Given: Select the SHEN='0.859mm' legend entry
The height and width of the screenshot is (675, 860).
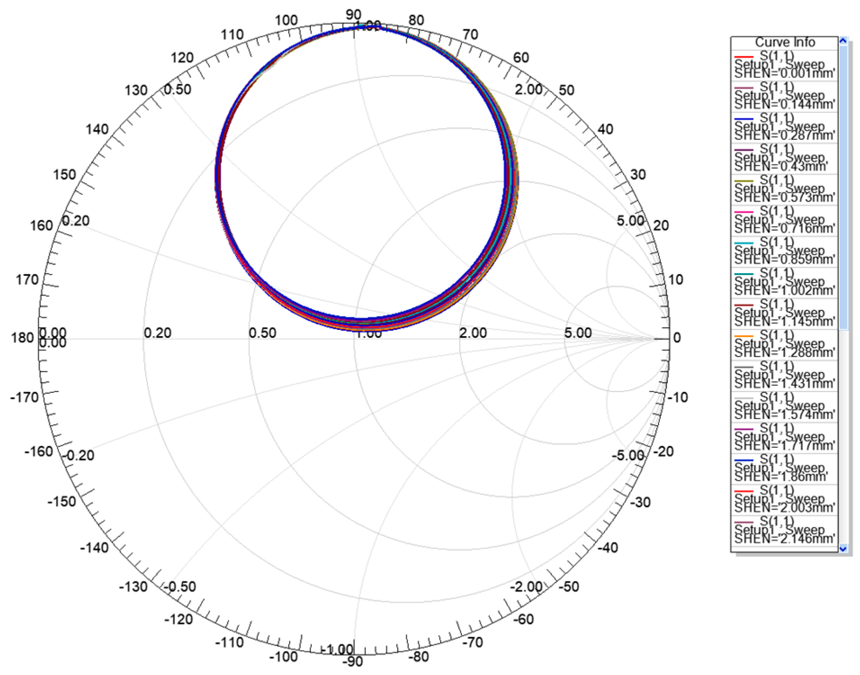Looking at the screenshot, I should tap(784, 251).
